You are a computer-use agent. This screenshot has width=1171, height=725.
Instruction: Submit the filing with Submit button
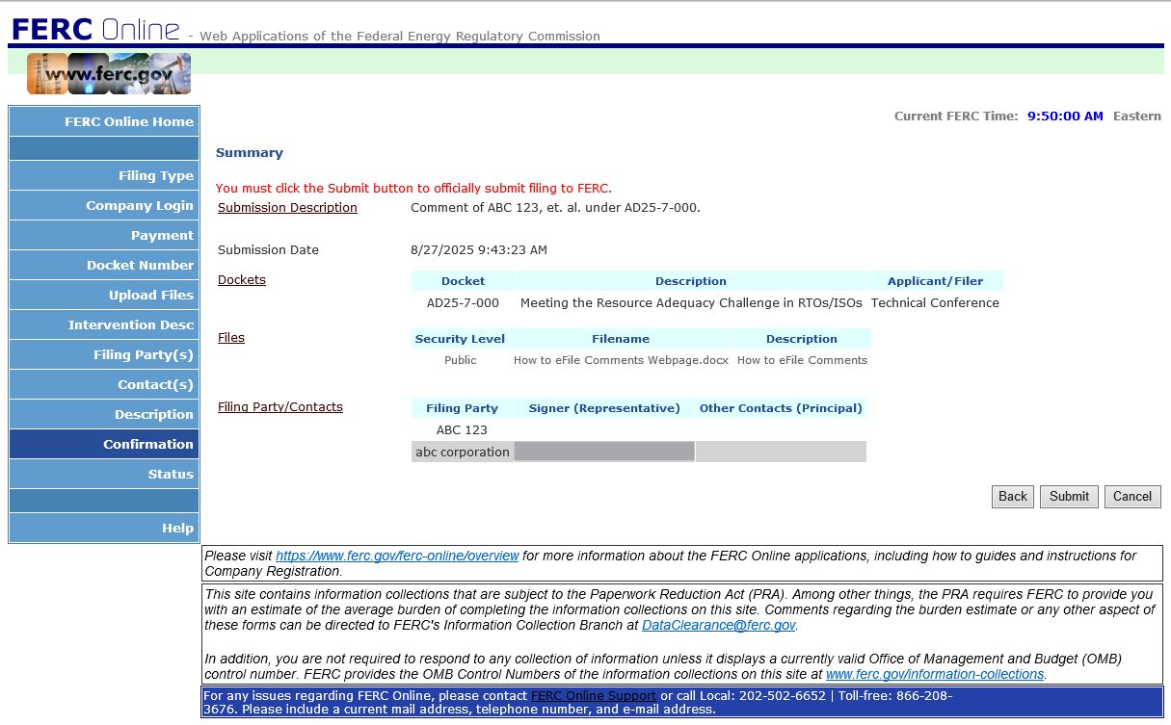click(1069, 497)
